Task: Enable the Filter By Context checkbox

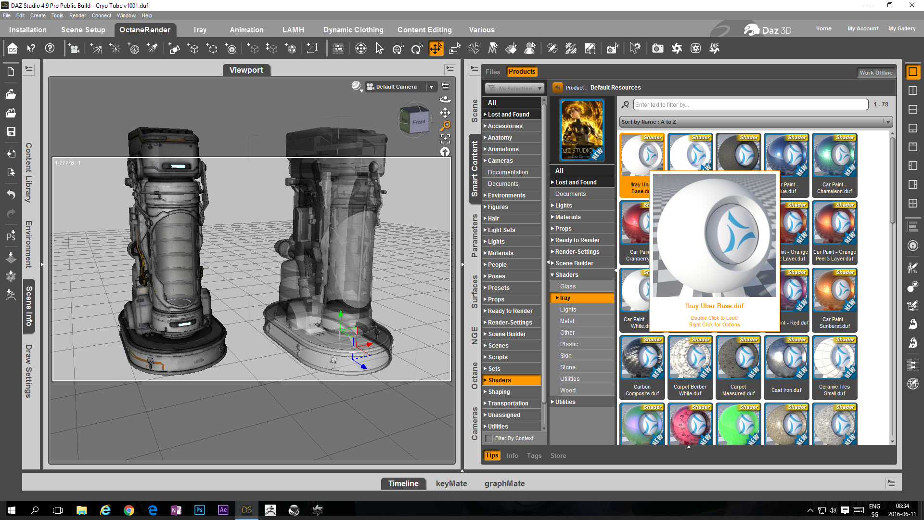Action: [x=489, y=439]
